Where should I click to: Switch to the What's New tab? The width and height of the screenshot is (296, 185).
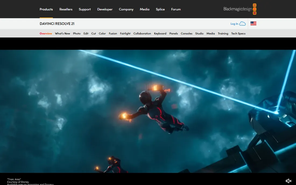[x=62, y=33]
